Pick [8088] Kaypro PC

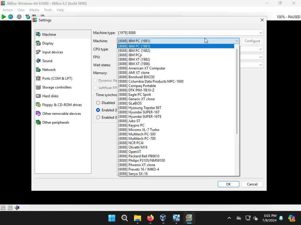coord(176,125)
